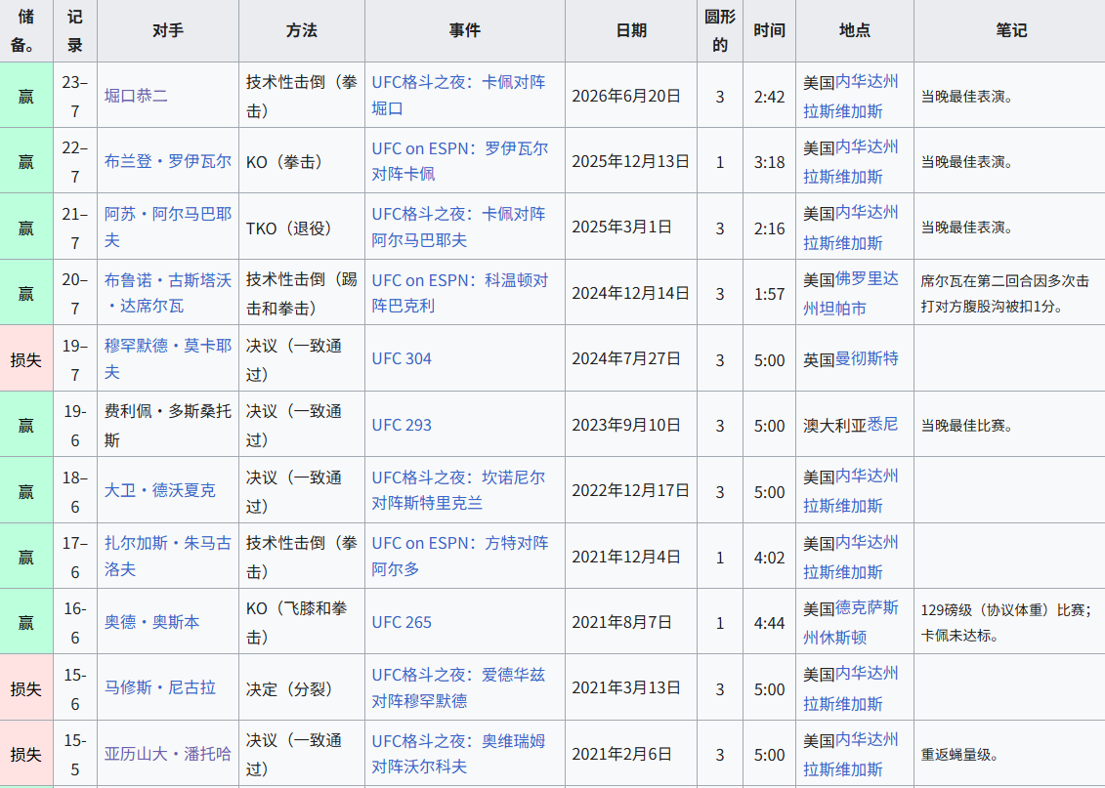Viewport: 1105px width, 788px height.
Task: Open the 亚历山大·潘托哈 link
Action: click(168, 754)
